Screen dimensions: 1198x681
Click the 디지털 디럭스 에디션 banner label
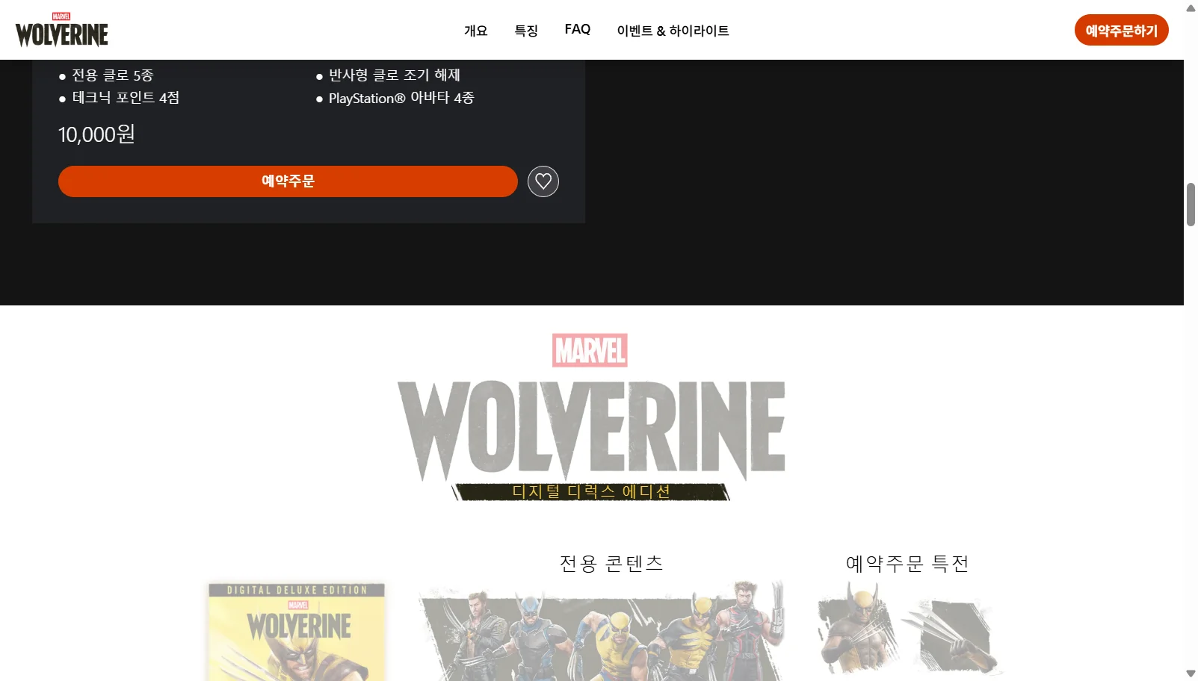tap(591, 491)
